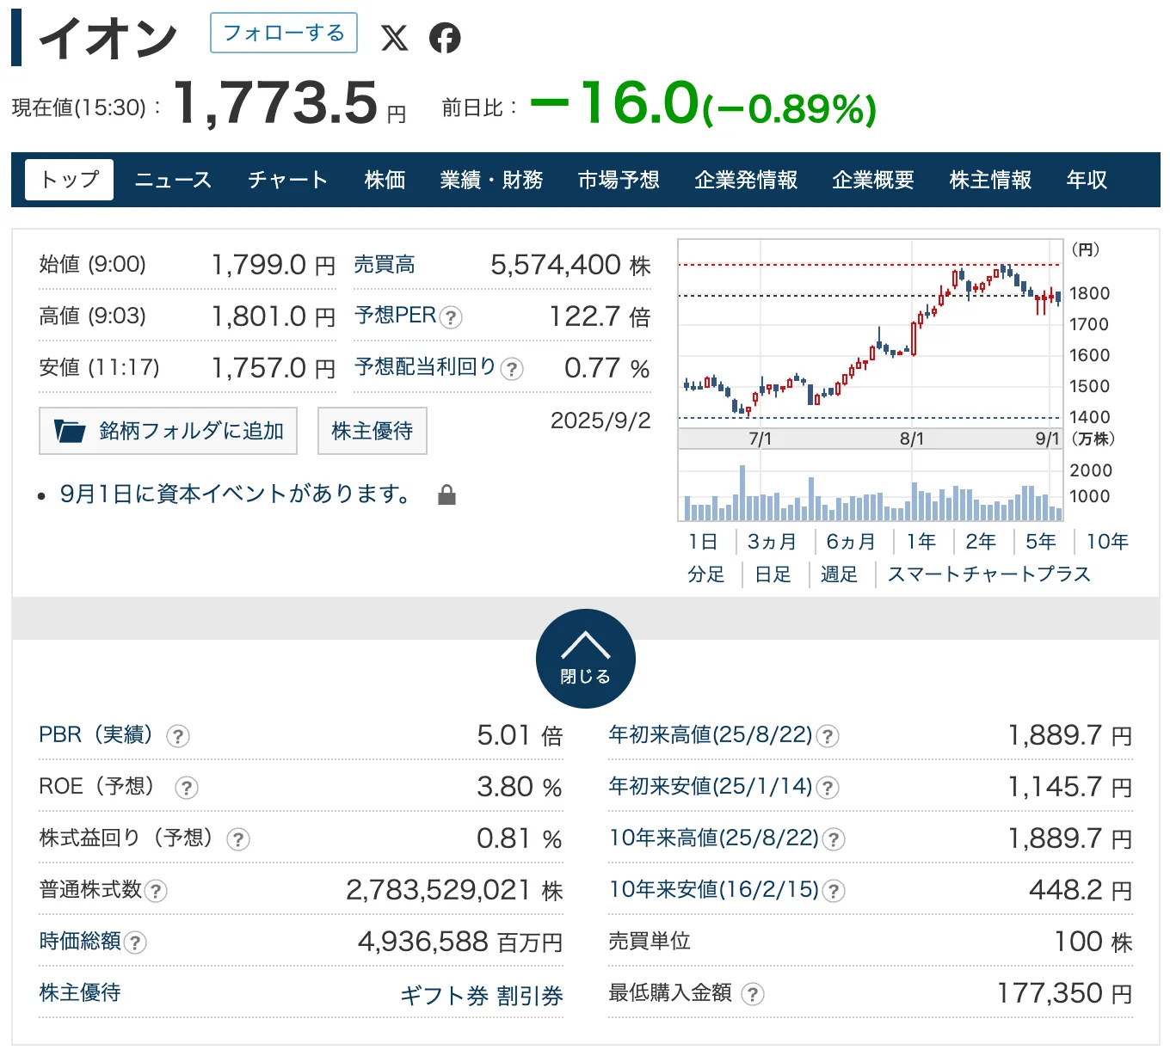Screen dimensions: 1170x1056
Task: Click the 割引券 link
Action: (530, 996)
